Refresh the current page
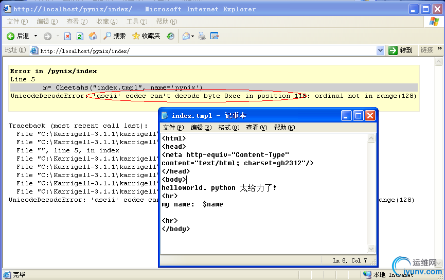The width and height of the screenshot is (445, 280). click(80, 37)
